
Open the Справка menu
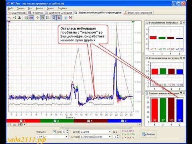[x=62, y=8]
